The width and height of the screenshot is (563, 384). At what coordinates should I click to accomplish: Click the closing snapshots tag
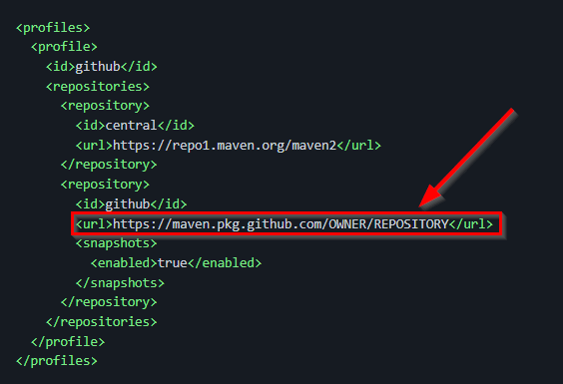(x=120, y=283)
